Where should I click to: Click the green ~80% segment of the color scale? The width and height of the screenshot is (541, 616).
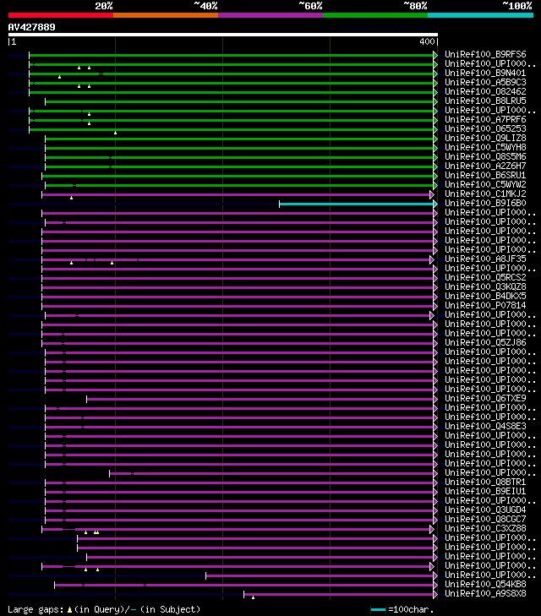coord(375,15)
